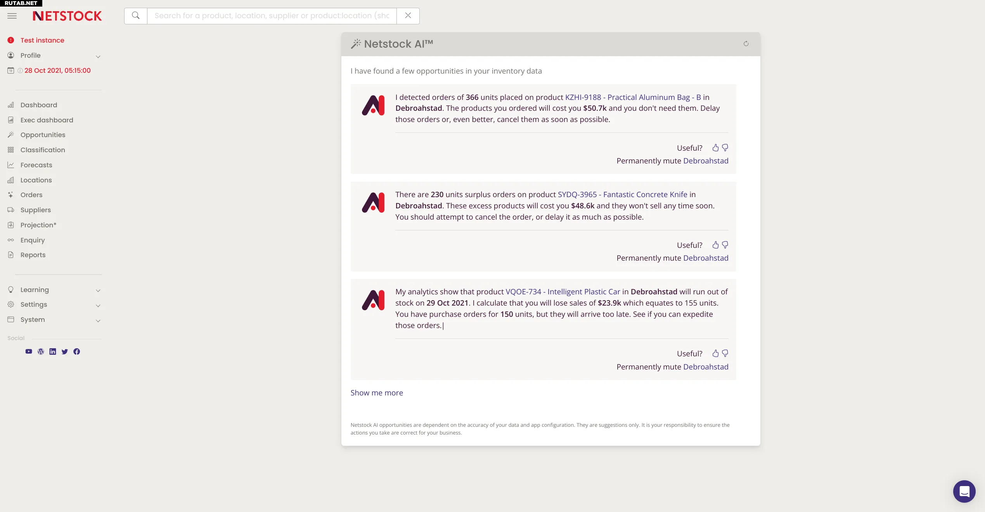
Task: Focus the product search field
Action: (x=272, y=16)
